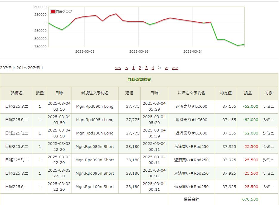Select Mgn.Rpd095n Short order cell

[x=95, y=173]
